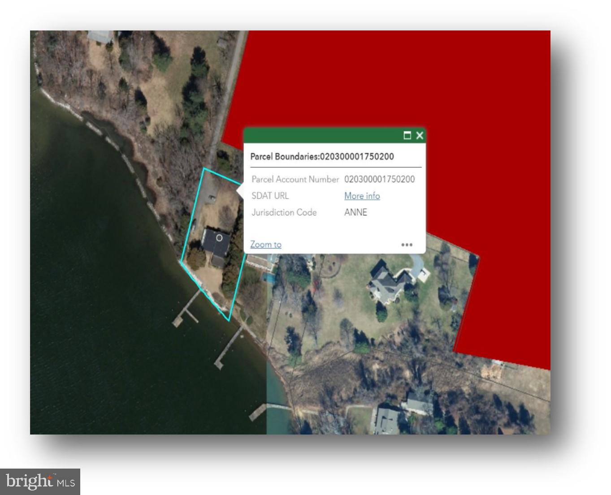
Task: Click the ANNE jurisdiction code value
Action: click(355, 212)
